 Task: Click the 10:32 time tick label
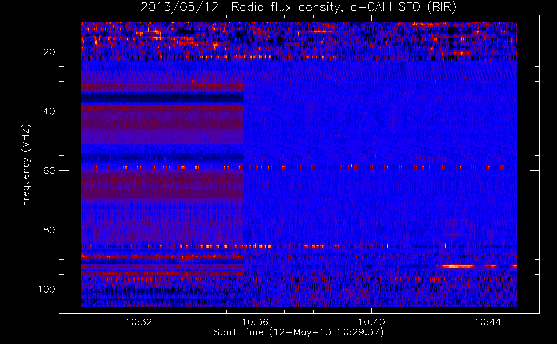tap(139, 322)
